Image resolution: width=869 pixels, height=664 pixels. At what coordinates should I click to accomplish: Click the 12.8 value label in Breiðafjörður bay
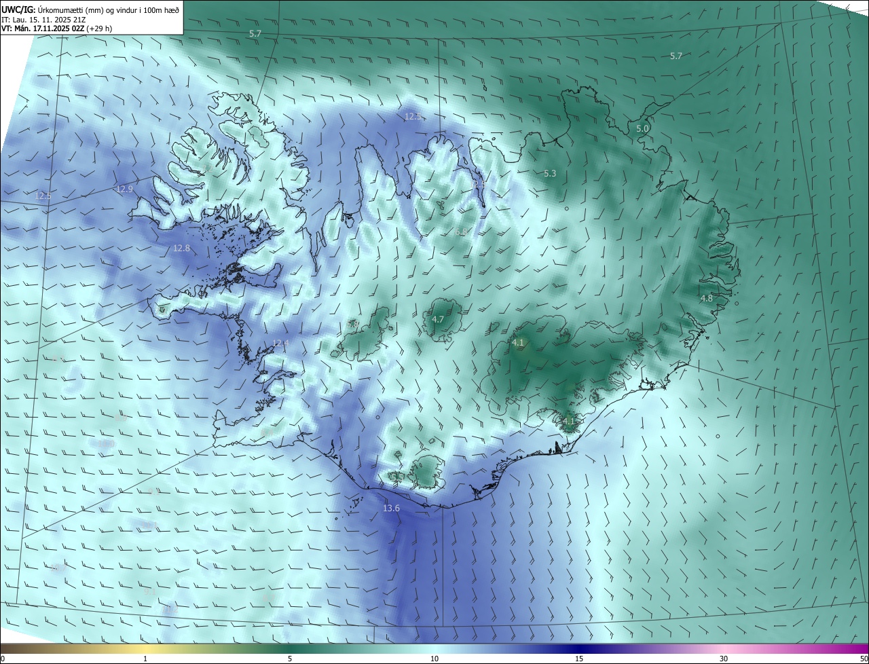[x=182, y=248]
